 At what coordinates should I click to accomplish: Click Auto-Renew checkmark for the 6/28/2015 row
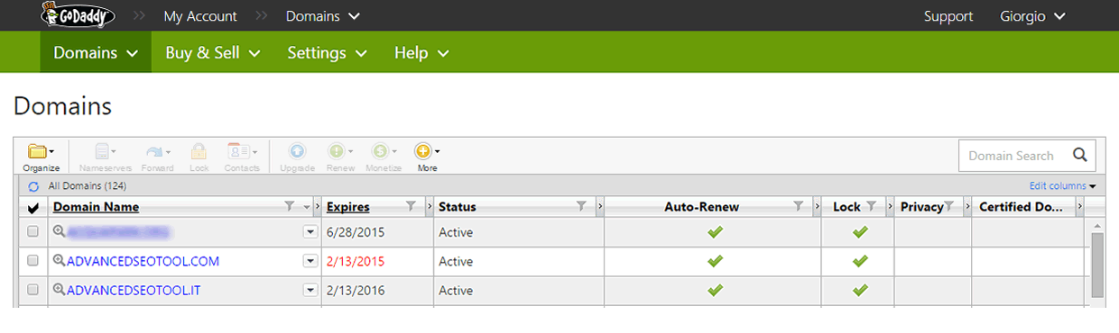[x=715, y=232]
